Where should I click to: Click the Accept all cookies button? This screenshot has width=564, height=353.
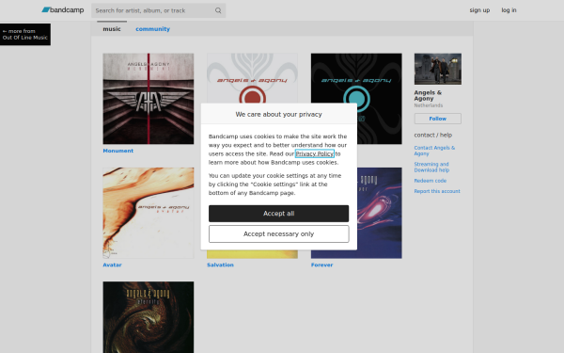(x=279, y=214)
